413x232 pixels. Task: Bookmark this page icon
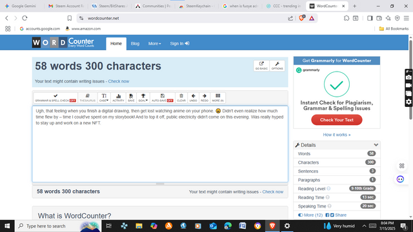[70, 18]
